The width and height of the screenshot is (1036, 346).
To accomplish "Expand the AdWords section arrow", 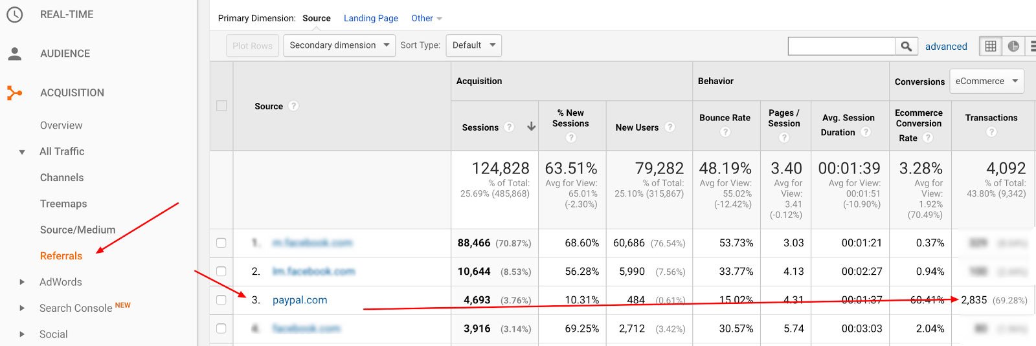I will click(x=22, y=282).
